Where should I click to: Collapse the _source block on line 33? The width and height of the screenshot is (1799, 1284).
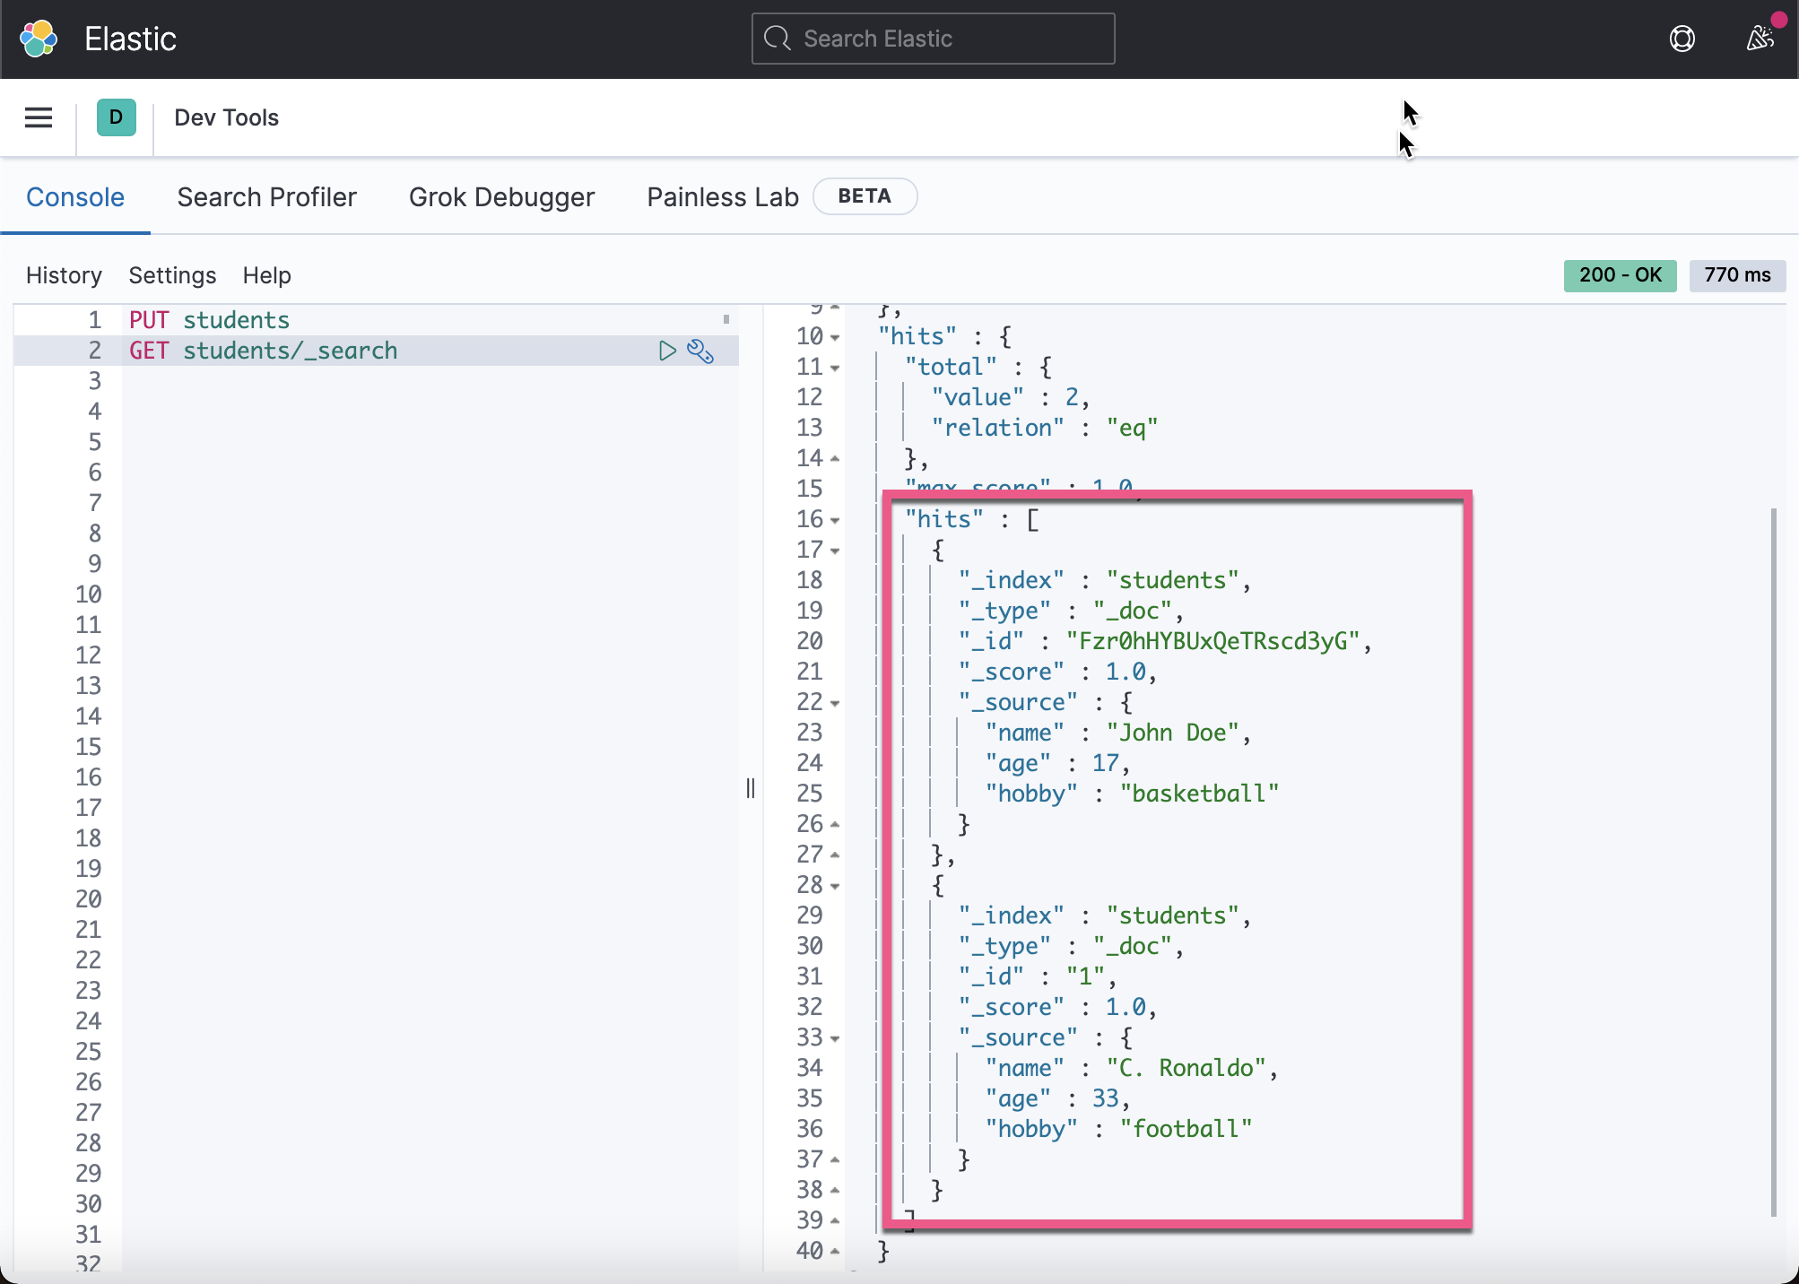[834, 1038]
